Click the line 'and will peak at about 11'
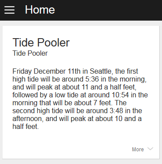Viewport: 162px width, 164px height. pyautogui.click(x=74, y=87)
